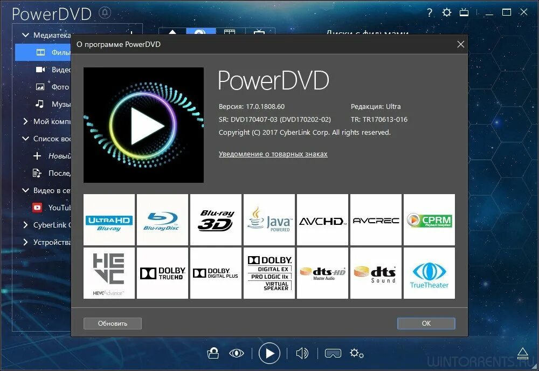Switch to TV mode icon
539x371 pixels.
click(464, 13)
